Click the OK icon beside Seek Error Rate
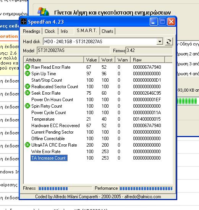The width and height of the screenshot is (199, 210). (x=28, y=93)
